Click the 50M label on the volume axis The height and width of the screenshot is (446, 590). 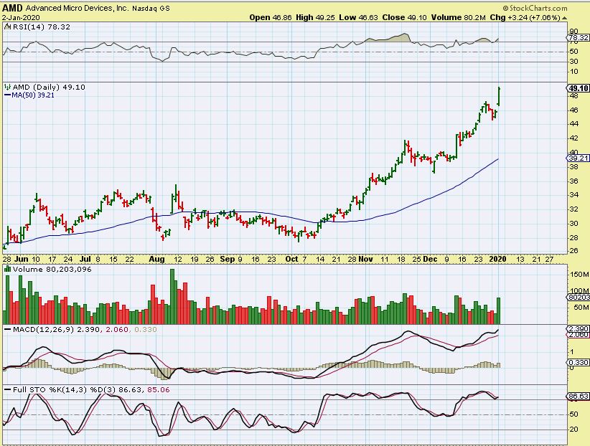pos(581,307)
